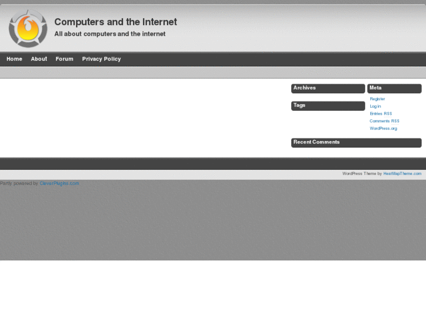Screen dimensions: 426x319
Task: Click the WordPress Theme by text
Action: (x=362, y=173)
